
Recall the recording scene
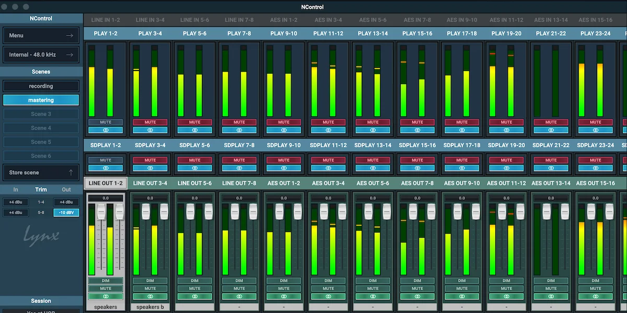pos(41,86)
